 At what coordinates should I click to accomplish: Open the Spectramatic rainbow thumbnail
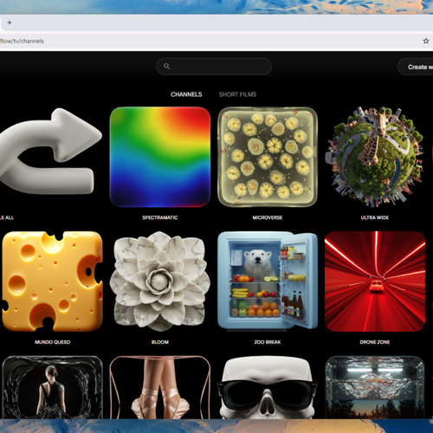click(160, 157)
